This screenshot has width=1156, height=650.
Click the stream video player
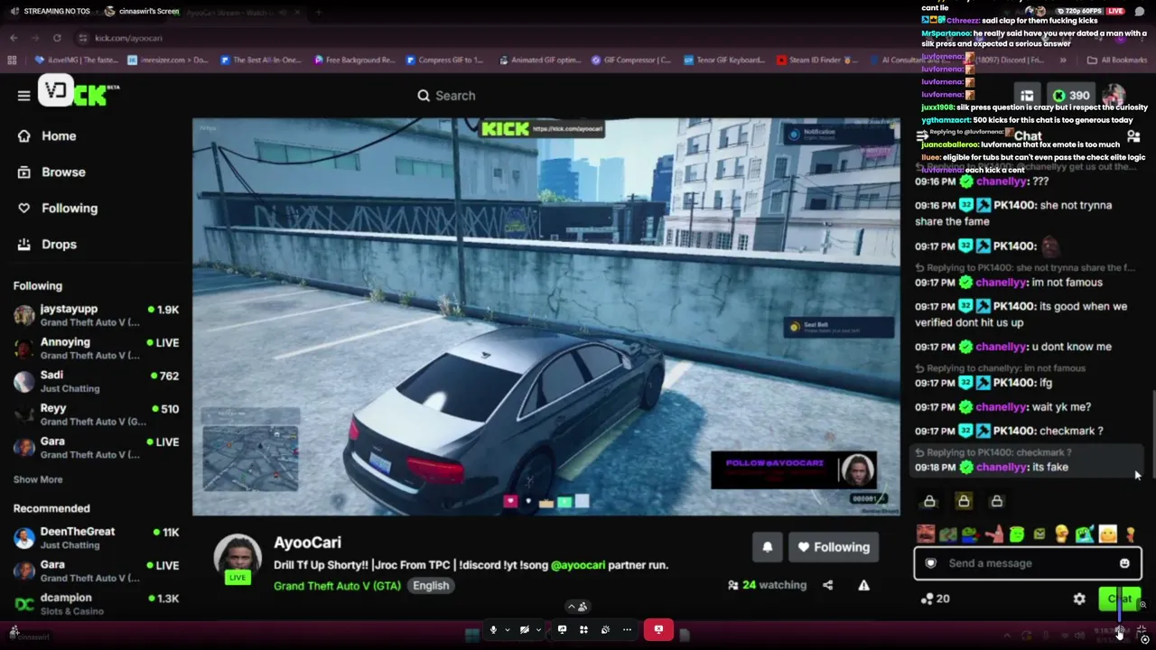[545, 316]
